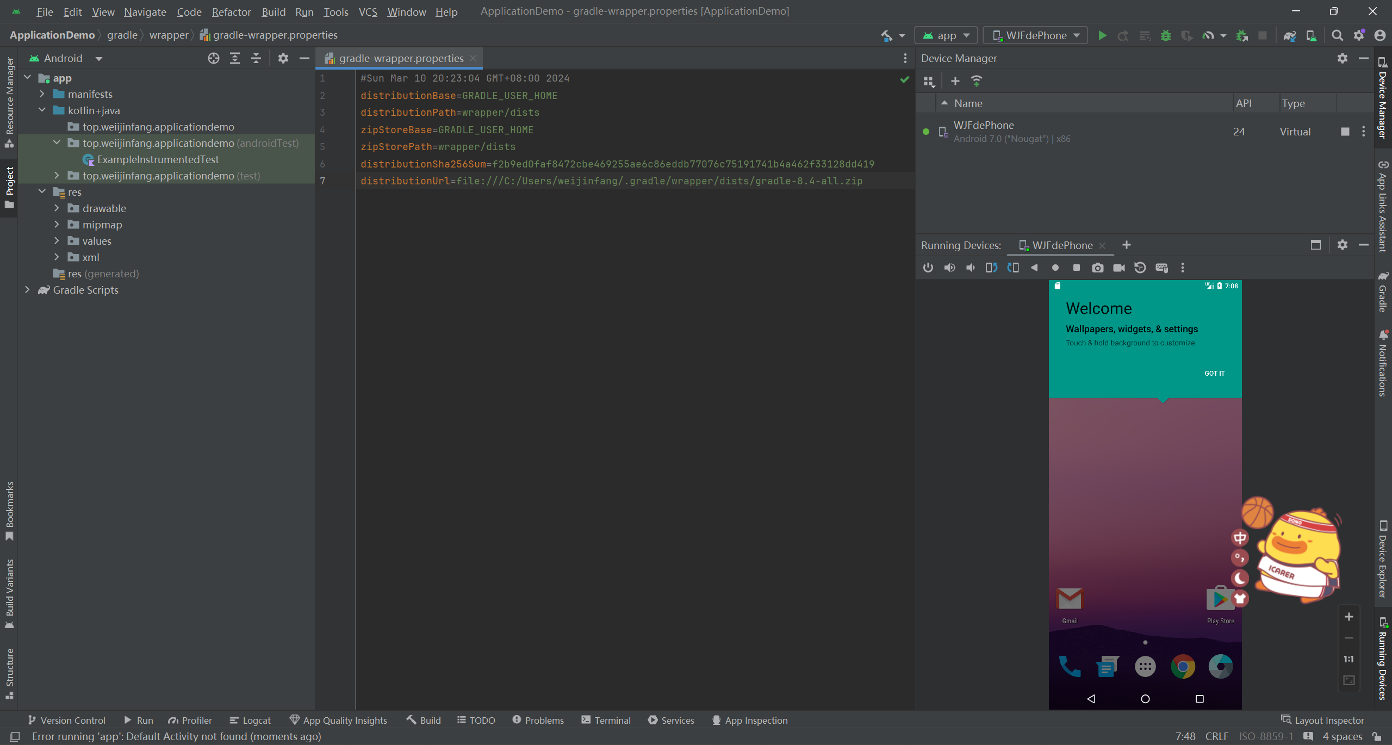Click the screenshot capture icon in emulator
1392x745 pixels.
[x=1097, y=267]
